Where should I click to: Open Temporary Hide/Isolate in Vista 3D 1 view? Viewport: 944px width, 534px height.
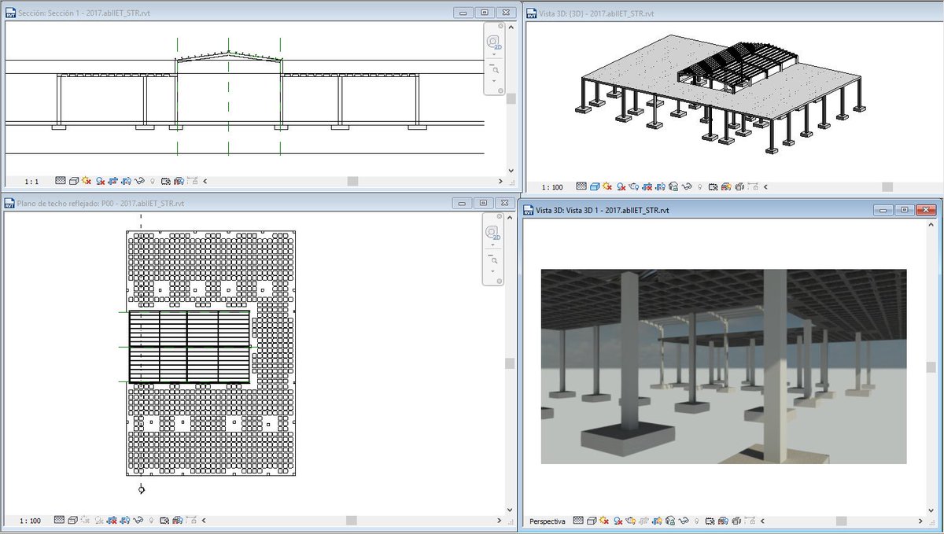tap(684, 521)
